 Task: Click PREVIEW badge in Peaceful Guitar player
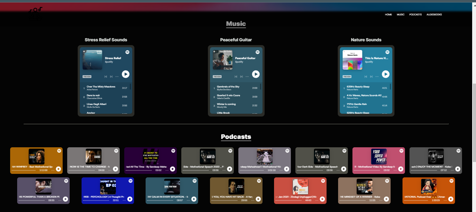217,77
